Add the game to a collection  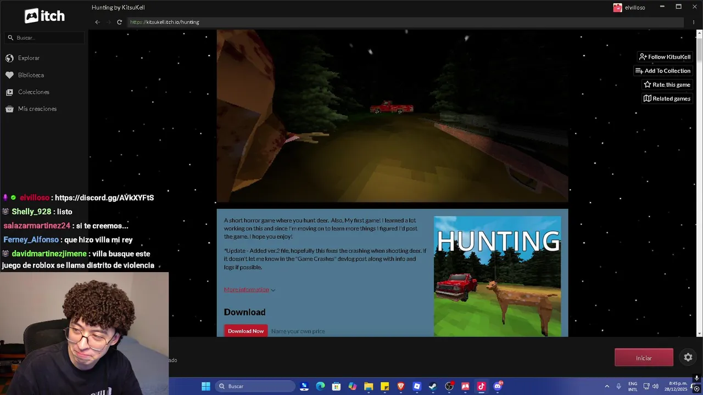tap(662, 71)
